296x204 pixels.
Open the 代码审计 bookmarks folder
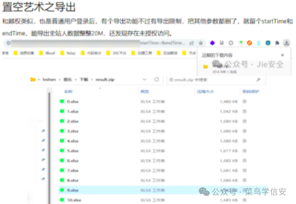91,53
